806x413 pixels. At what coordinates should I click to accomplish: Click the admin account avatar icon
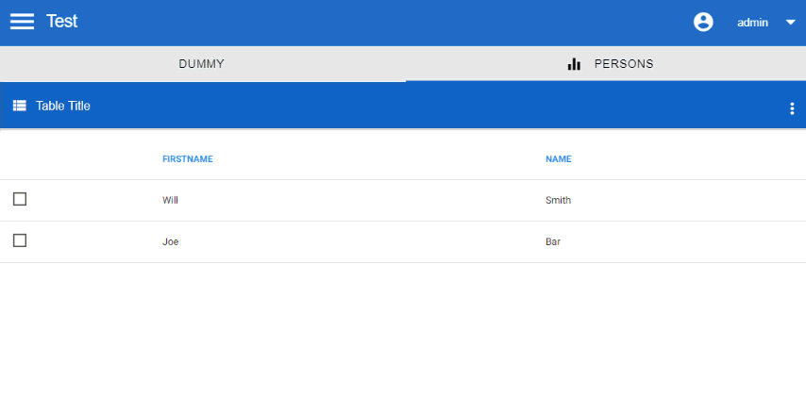tap(703, 22)
